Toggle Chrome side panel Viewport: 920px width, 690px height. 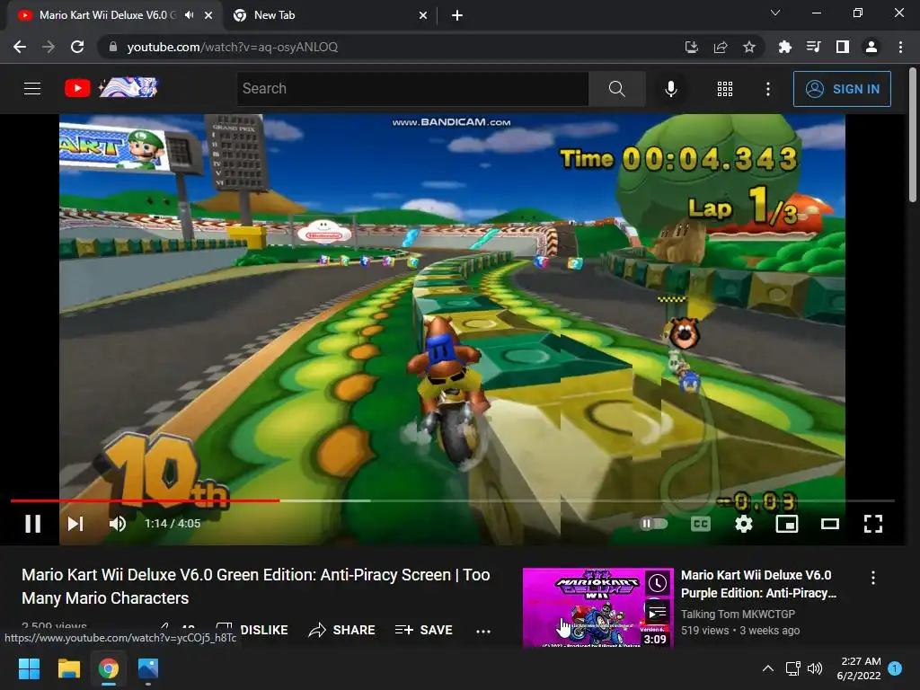(x=843, y=47)
